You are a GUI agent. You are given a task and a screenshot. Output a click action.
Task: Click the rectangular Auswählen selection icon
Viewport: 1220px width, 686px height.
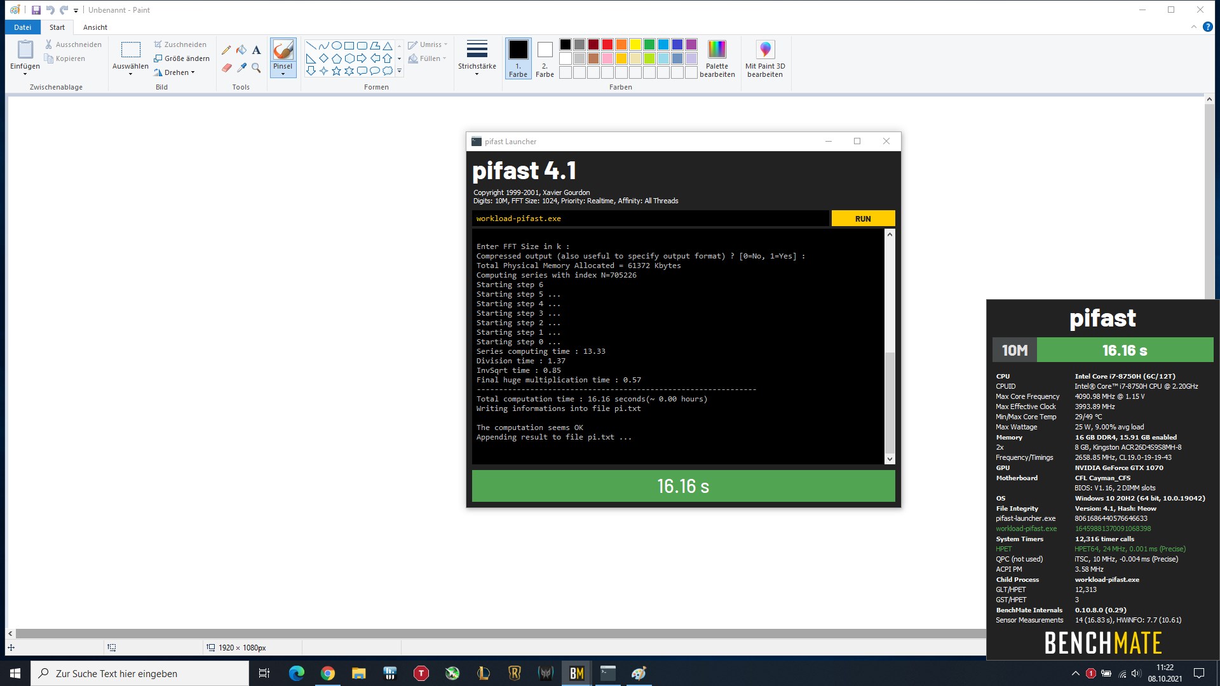click(x=131, y=50)
